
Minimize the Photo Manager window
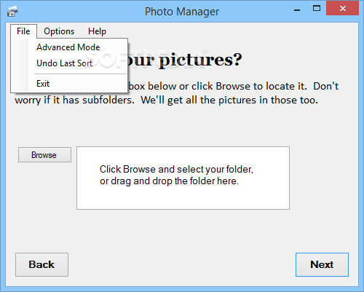[x=297, y=10]
